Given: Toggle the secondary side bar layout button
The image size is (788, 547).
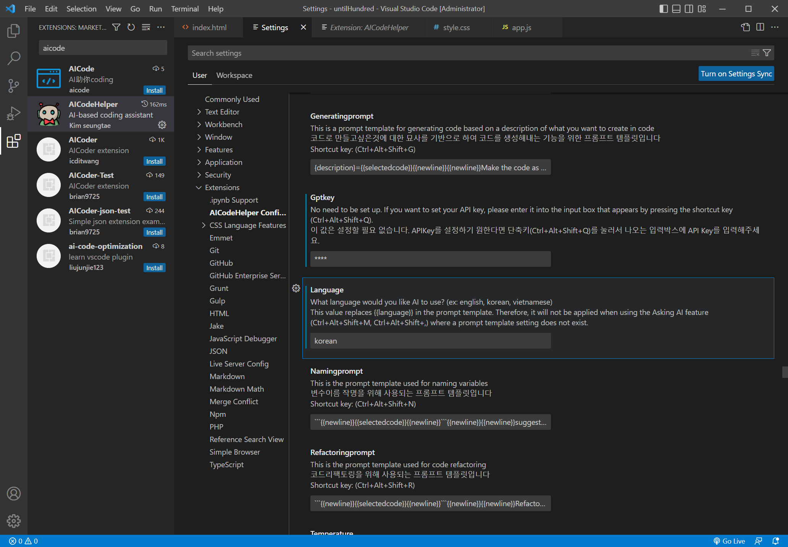Looking at the screenshot, I should coord(689,8).
